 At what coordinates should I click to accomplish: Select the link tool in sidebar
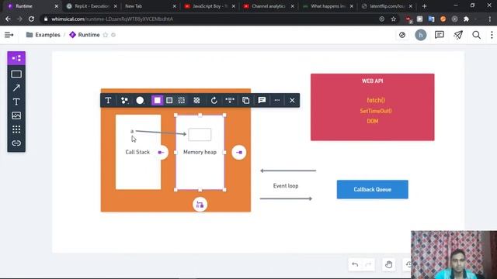tap(16, 143)
